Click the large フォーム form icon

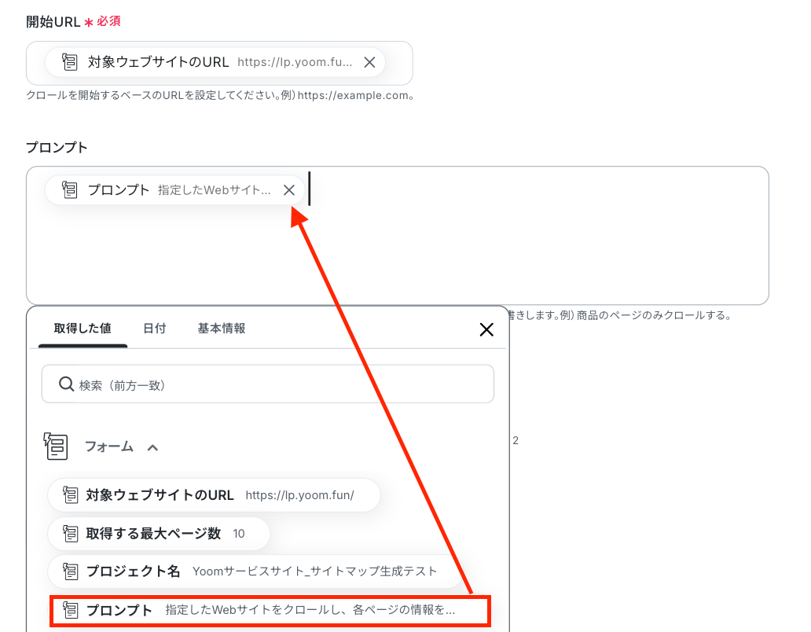[56, 446]
